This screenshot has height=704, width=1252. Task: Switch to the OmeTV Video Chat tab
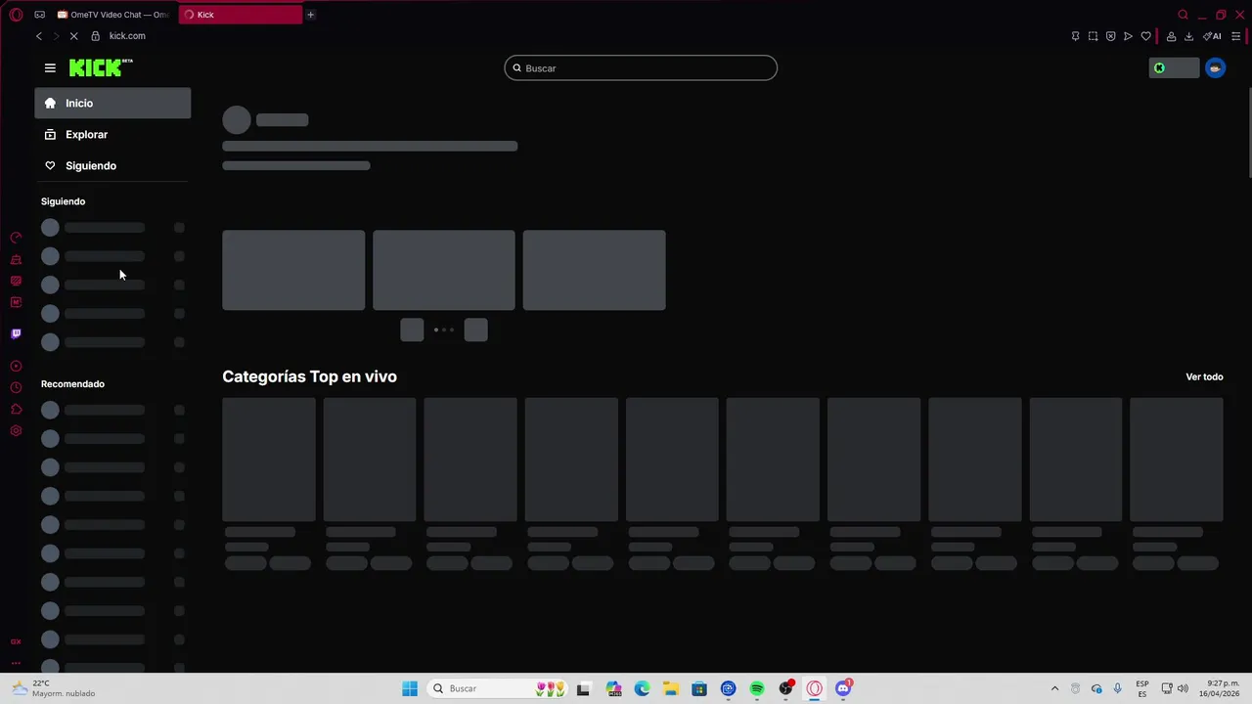[112, 15]
